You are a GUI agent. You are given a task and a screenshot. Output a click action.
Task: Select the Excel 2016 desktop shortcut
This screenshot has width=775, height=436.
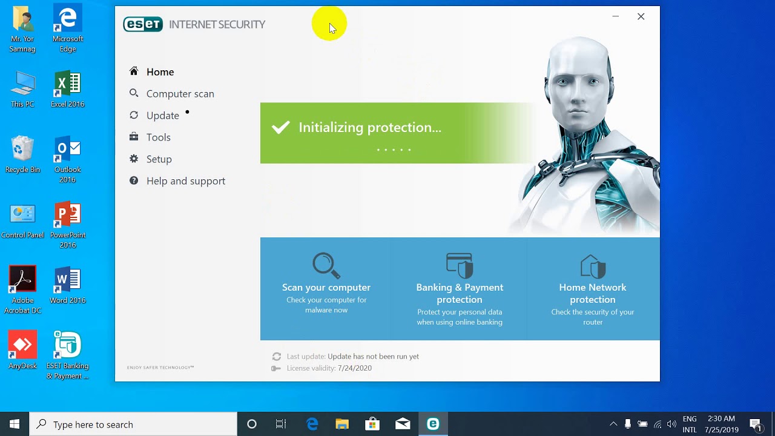tap(68, 90)
